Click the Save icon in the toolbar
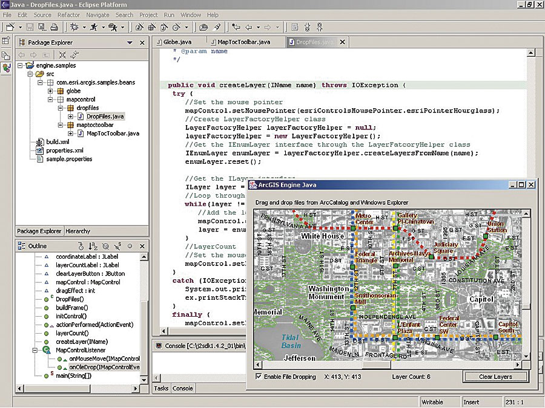Viewport: 545px width, 408px height. click(29, 27)
